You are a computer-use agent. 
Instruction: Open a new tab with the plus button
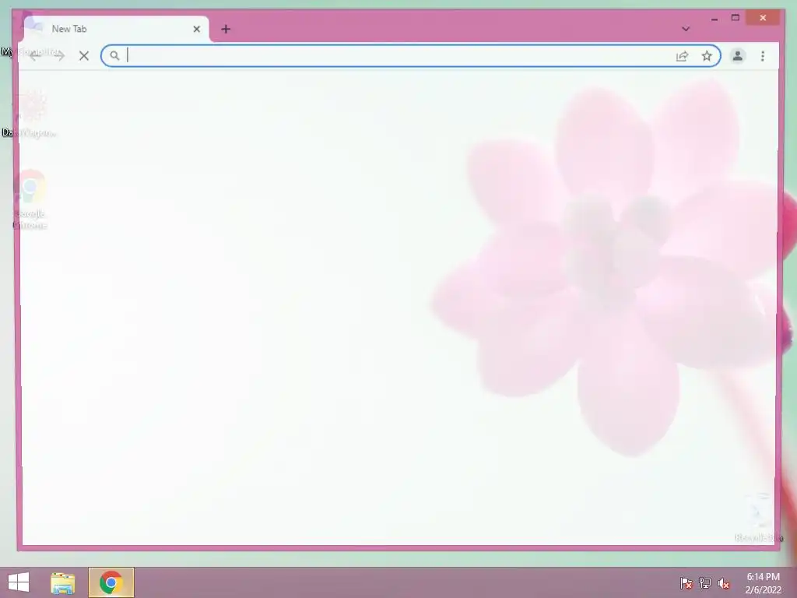[x=226, y=29]
